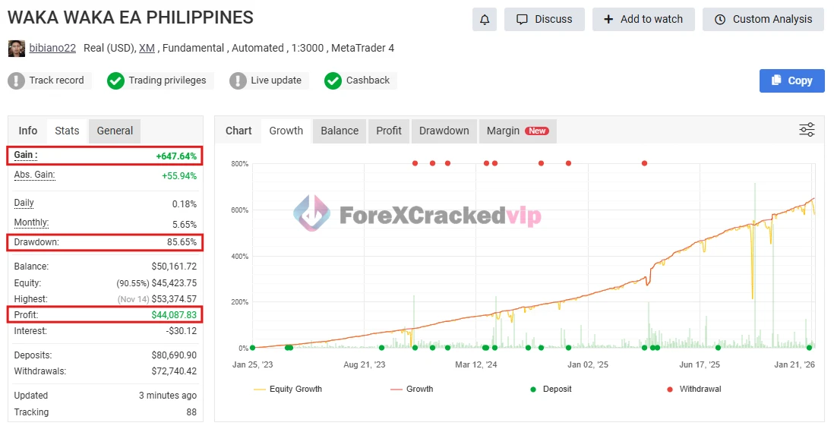Screen dimensions: 834x429
Task: Click the Equity value $45,423.75
Action: (x=174, y=282)
